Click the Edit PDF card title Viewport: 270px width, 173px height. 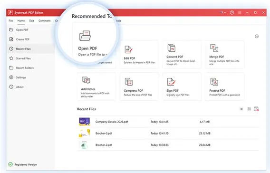pyautogui.click(x=129, y=58)
